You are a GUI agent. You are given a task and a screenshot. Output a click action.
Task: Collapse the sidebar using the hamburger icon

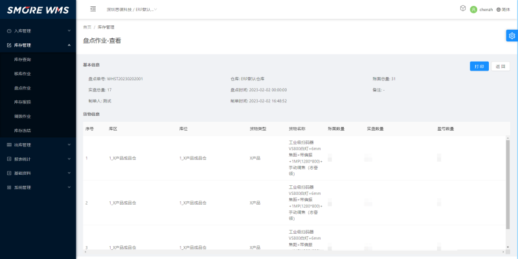click(93, 9)
